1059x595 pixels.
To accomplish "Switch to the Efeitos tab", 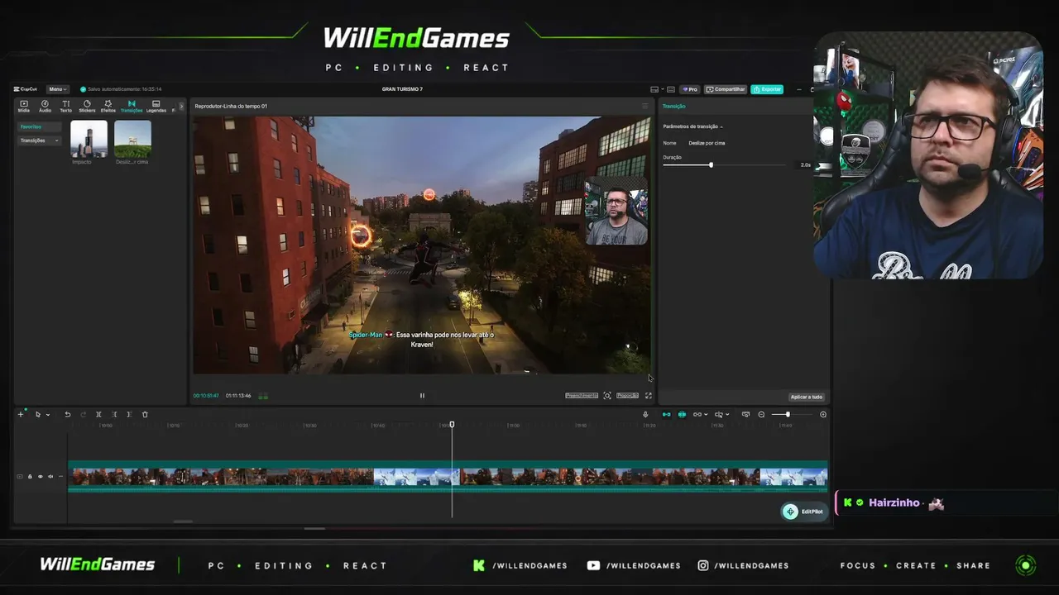I will point(108,106).
